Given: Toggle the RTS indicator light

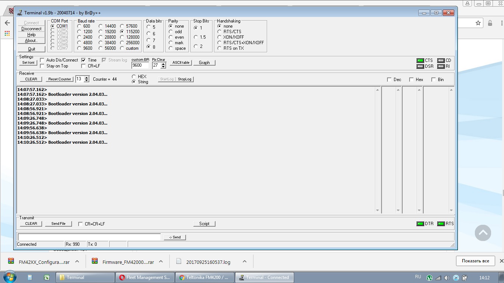Looking at the screenshot, I should [441, 224].
